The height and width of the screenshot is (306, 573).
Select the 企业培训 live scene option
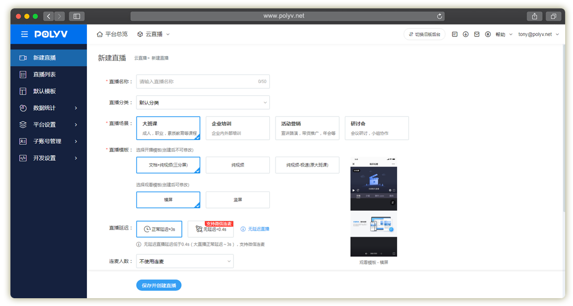click(238, 128)
